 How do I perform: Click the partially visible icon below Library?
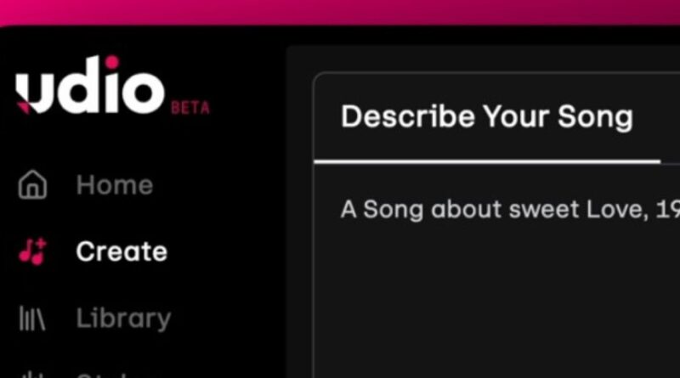coord(32,374)
